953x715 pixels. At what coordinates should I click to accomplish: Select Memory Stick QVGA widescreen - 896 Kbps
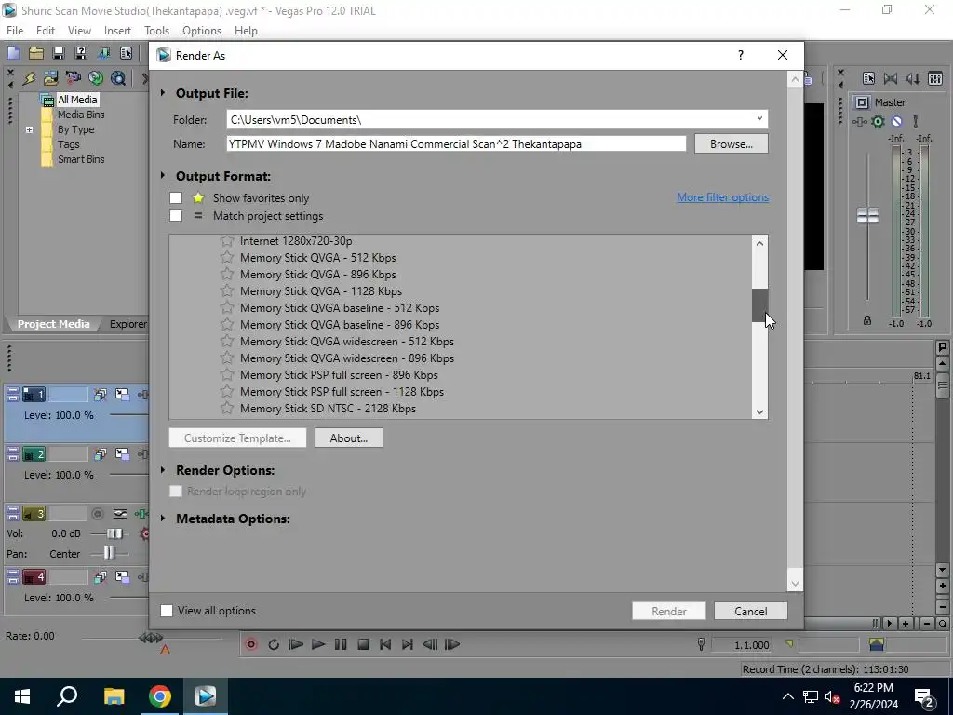(x=347, y=358)
